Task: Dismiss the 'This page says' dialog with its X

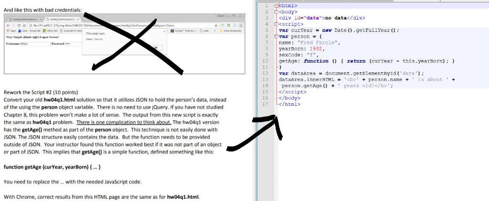Action: click(164, 31)
